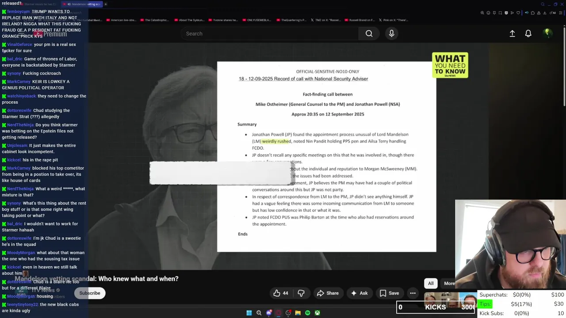Open Discord from the taskbar

click(x=269, y=313)
